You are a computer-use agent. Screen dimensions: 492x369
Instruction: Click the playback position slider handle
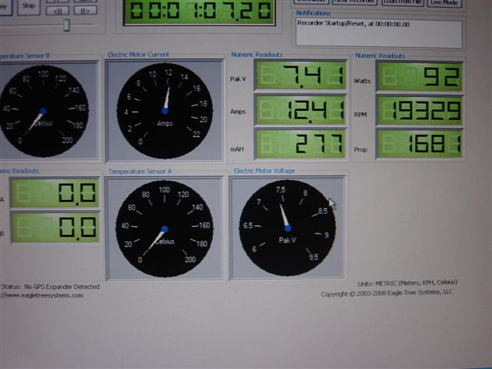click(66, 25)
